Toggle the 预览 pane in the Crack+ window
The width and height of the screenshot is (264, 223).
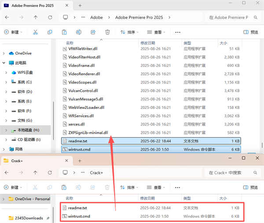pos(250,187)
